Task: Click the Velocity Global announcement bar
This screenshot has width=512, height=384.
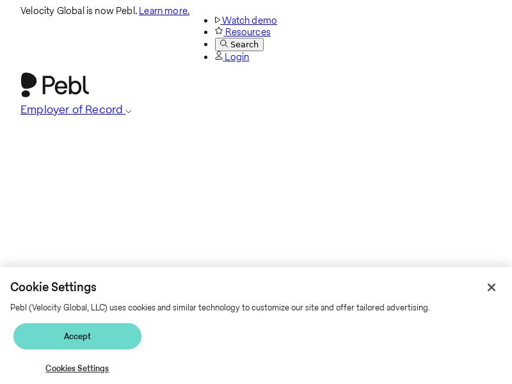Action: [x=79, y=10]
